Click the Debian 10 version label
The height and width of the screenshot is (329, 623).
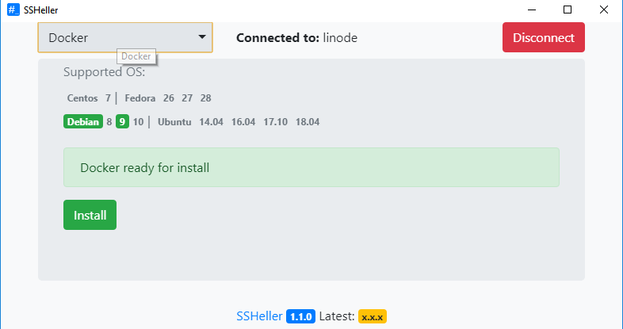(138, 122)
